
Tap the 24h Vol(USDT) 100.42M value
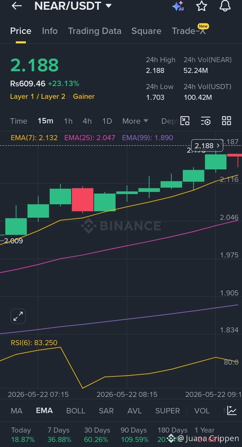point(198,97)
